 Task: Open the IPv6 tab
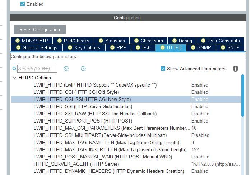coord(143,48)
